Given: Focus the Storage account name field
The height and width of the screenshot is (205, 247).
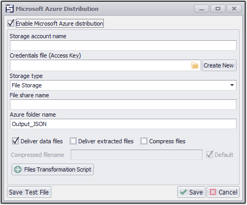Looking at the screenshot, I should tap(123, 45).
